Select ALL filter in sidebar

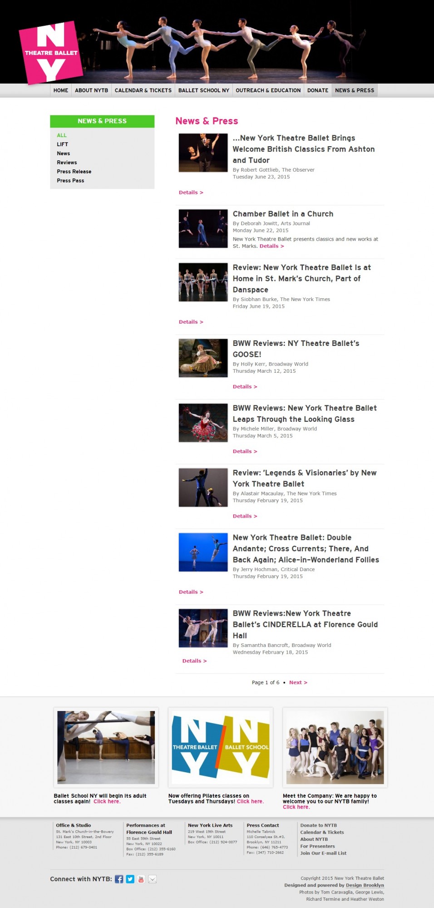tap(62, 135)
